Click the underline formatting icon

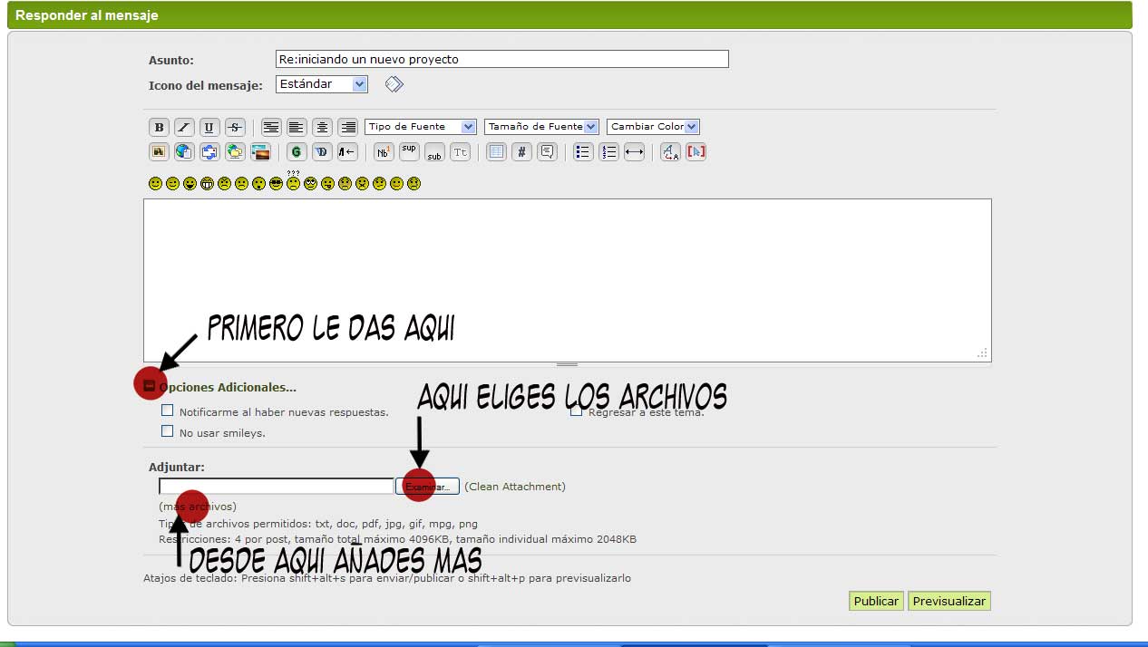tap(209, 128)
